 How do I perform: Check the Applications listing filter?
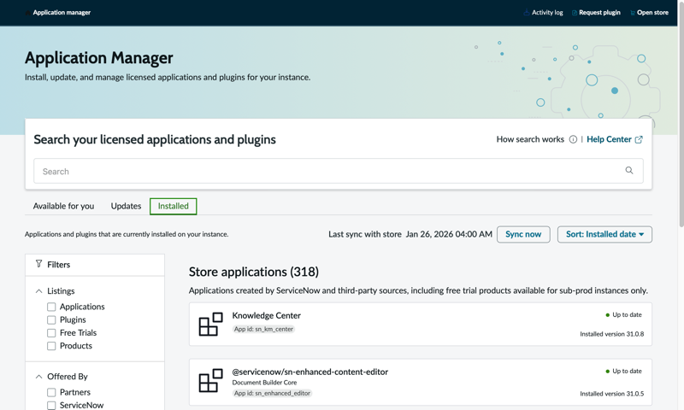coord(51,307)
